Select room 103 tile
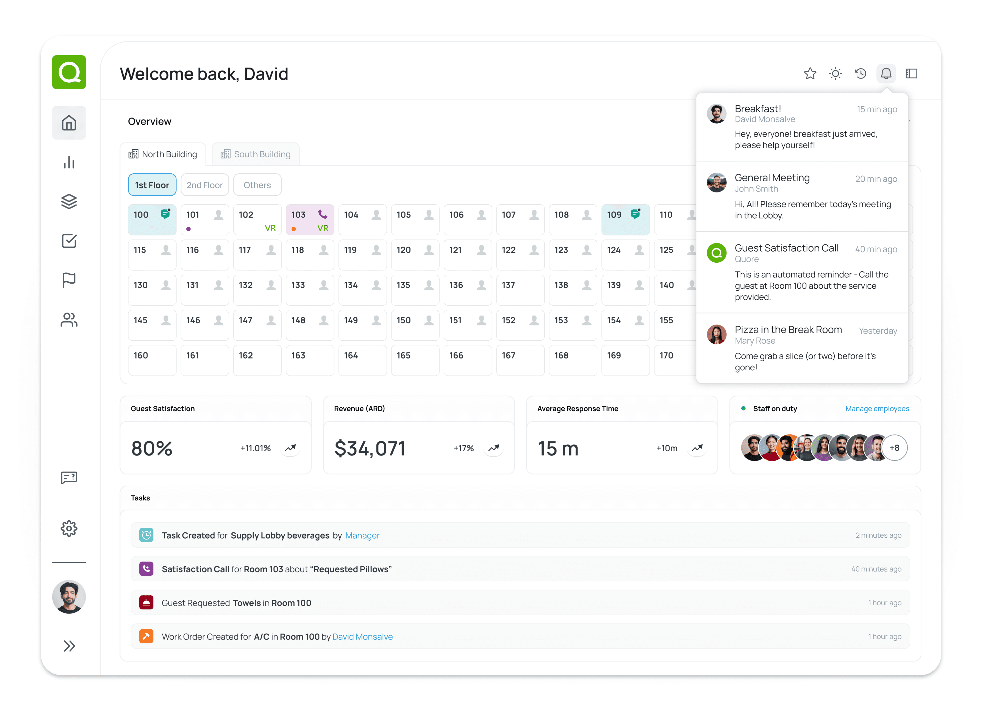982x715 pixels. tap(310, 220)
